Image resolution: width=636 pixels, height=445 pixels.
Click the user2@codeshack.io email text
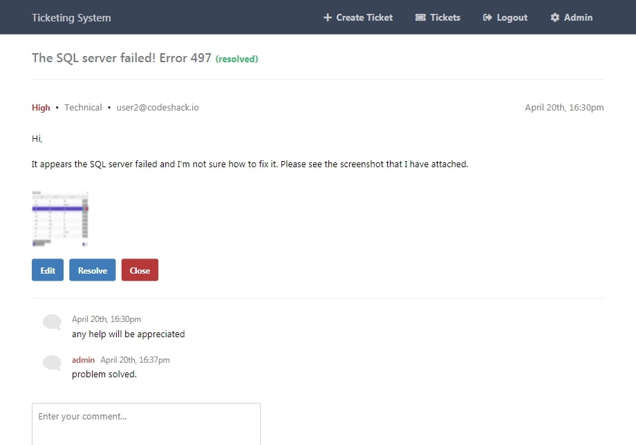(158, 107)
